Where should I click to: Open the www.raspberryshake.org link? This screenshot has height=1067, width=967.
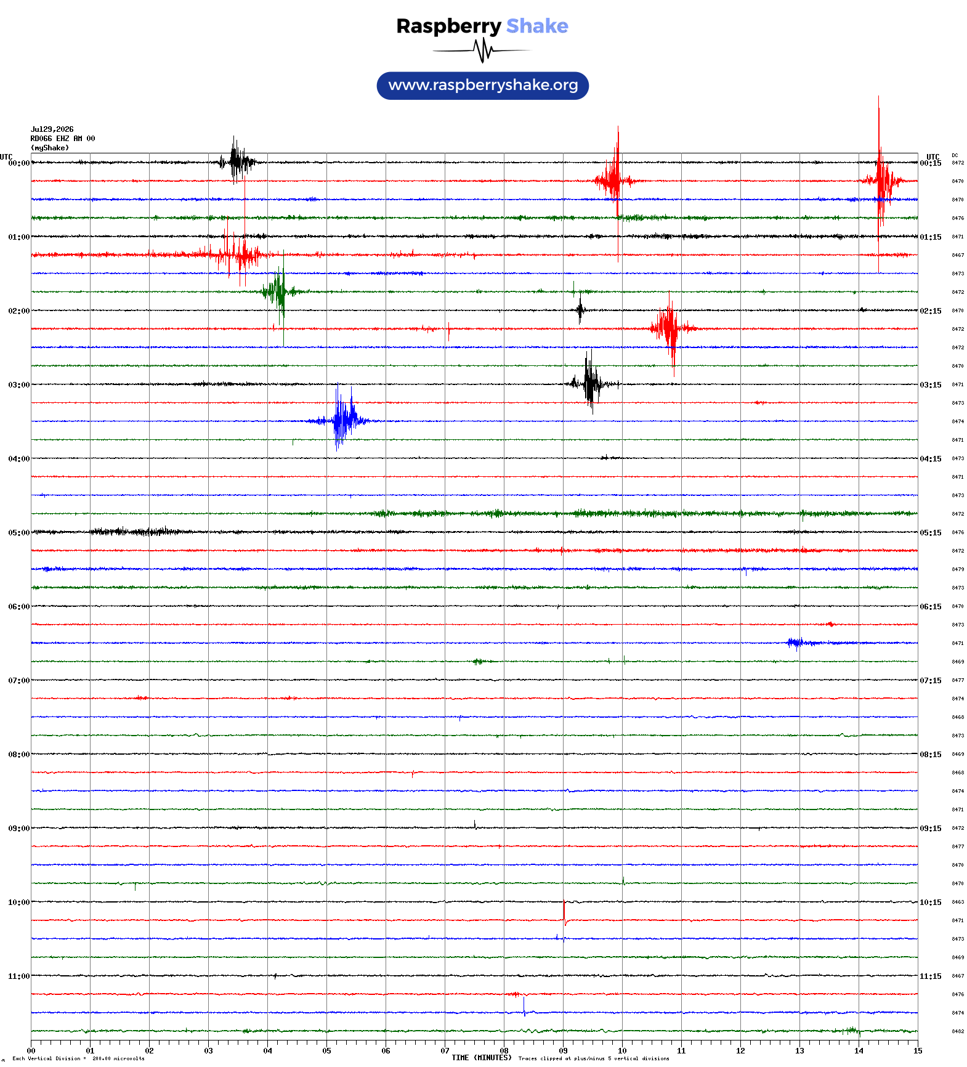pyautogui.click(x=483, y=86)
